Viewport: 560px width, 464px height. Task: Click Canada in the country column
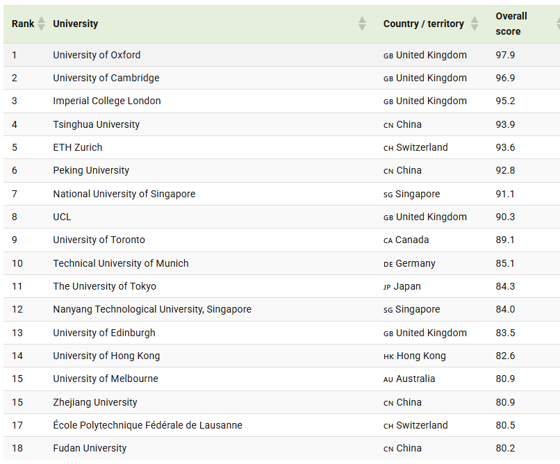tap(412, 240)
